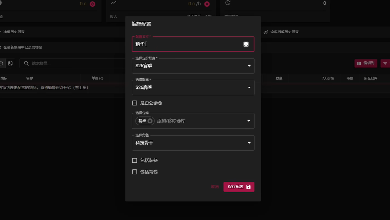The height and width of the screenshot is (220, 390).
Task: Click the red X icon next to 0 c/h
Action: pyautogui.click(x=207, y=4)
